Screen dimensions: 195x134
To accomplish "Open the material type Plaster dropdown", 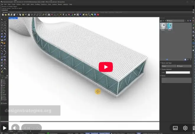I will click(x=184, y=66).
